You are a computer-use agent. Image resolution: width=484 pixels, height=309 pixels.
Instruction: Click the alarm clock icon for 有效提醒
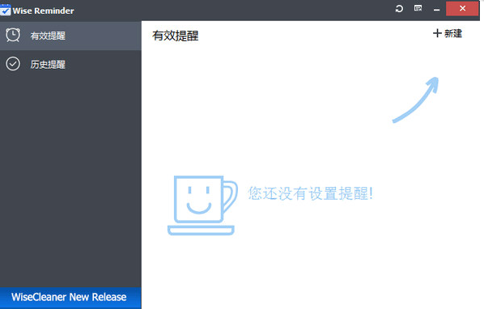click(13, 35)
